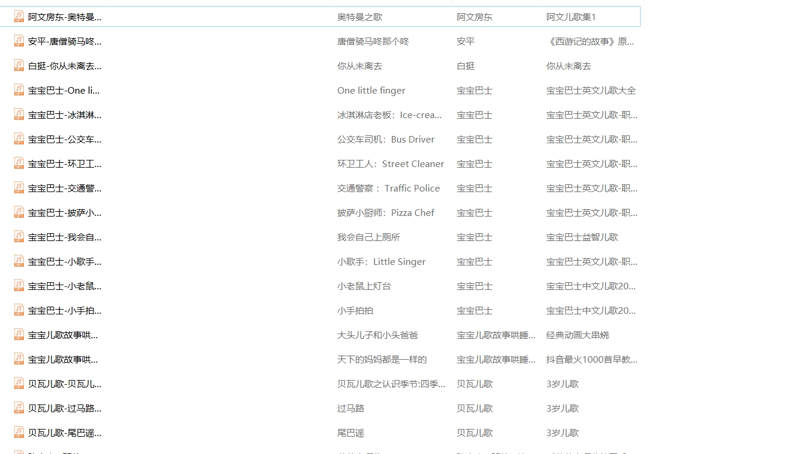
Task: Select the audio icon next to 白挺-你从未离去
Action: click(19, 66)
